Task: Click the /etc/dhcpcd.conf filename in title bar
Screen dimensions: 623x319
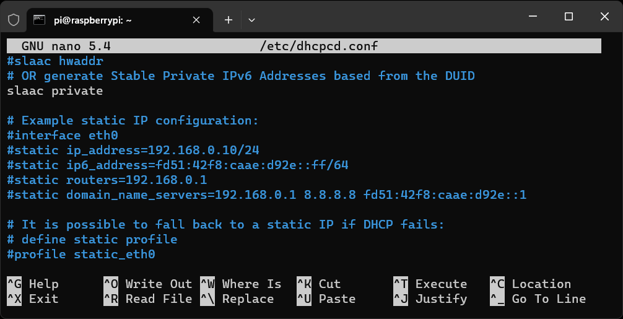Action: (319, 46)
